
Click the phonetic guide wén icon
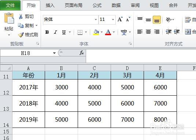coord(124,32)
